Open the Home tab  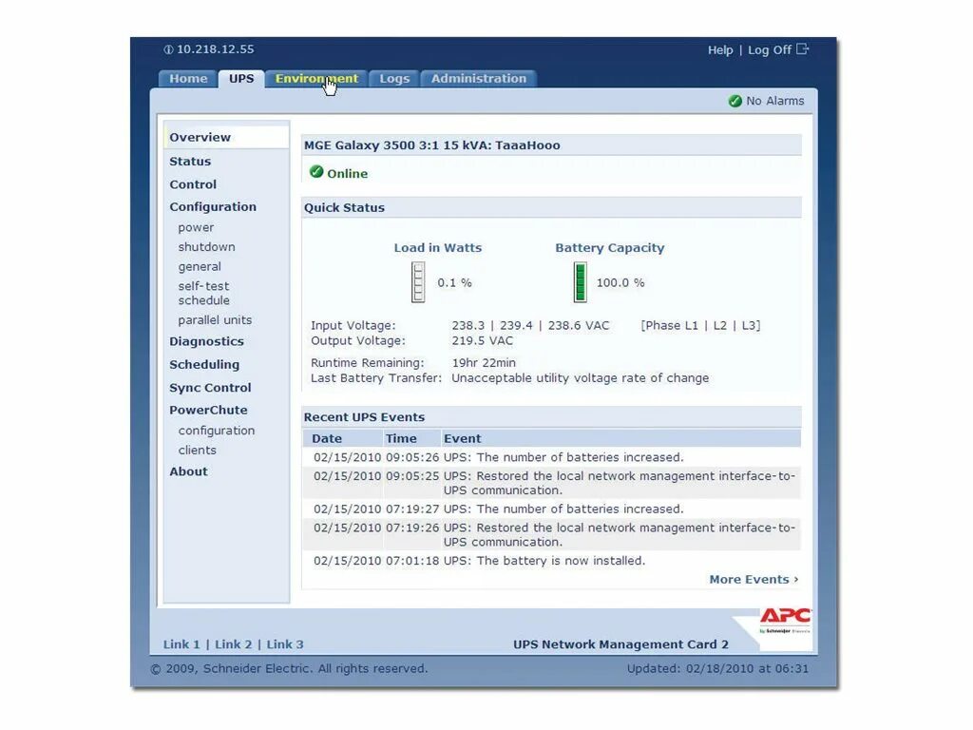point(188,79)
